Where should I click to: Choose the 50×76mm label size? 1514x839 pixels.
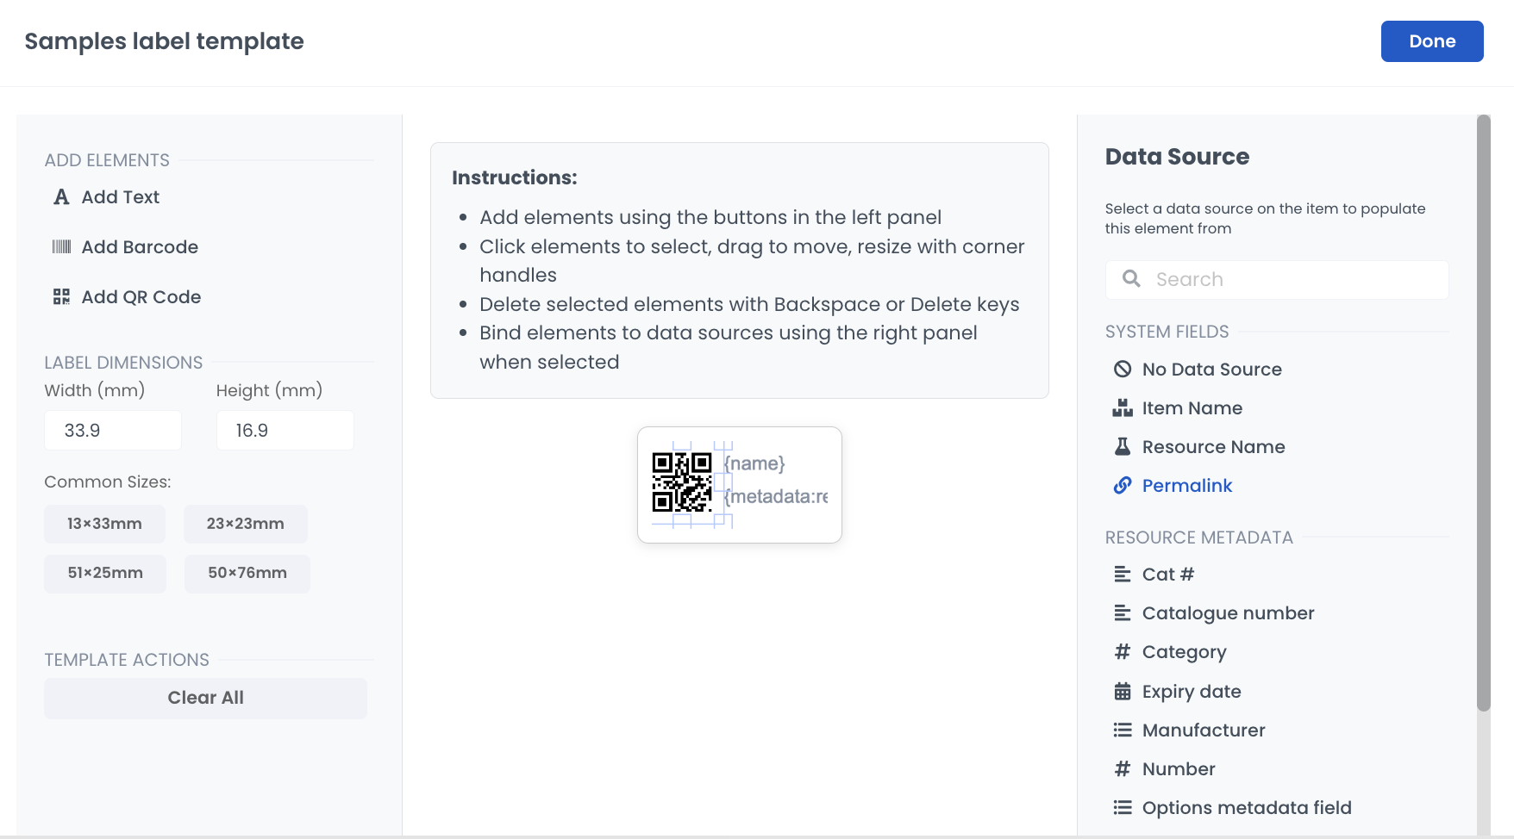tap(247, 573)
